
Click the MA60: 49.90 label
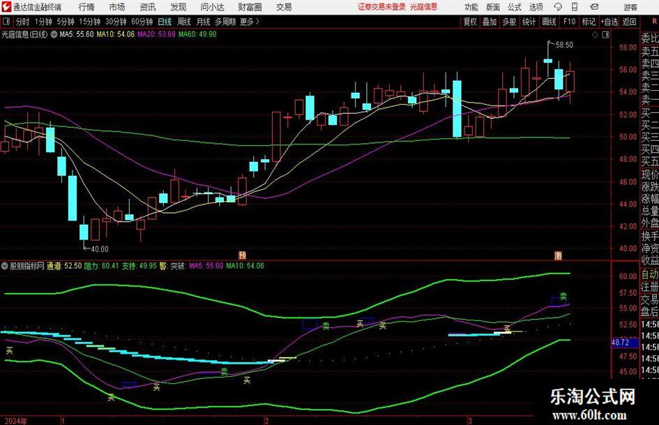click(197, 34)
